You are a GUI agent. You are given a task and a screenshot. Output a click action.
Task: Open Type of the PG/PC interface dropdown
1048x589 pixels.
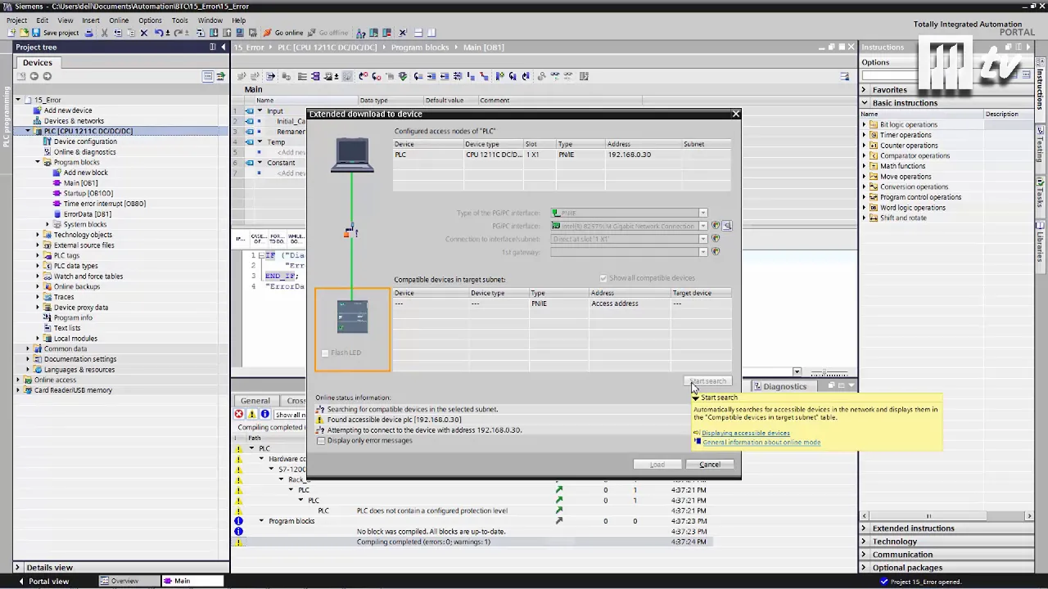coord(702,213)
